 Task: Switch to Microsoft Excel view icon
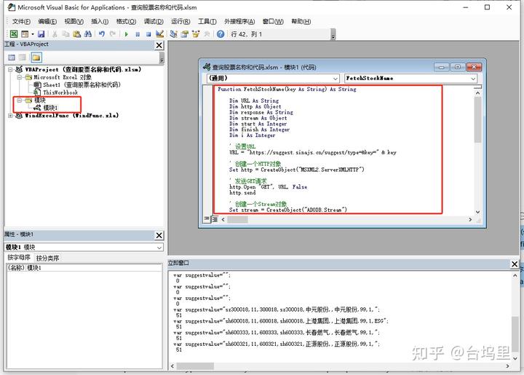14,33
